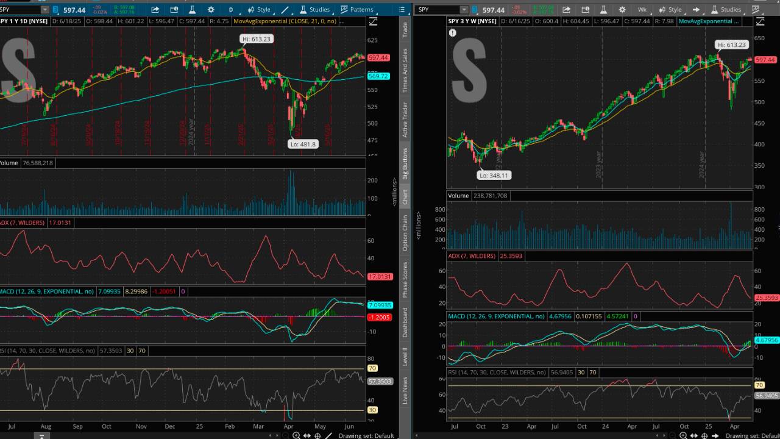Click the 597.44 price bubble on left chart axis
Image resolution: width=780 pixels, height=439 pixels.
(x=378, y=57)
